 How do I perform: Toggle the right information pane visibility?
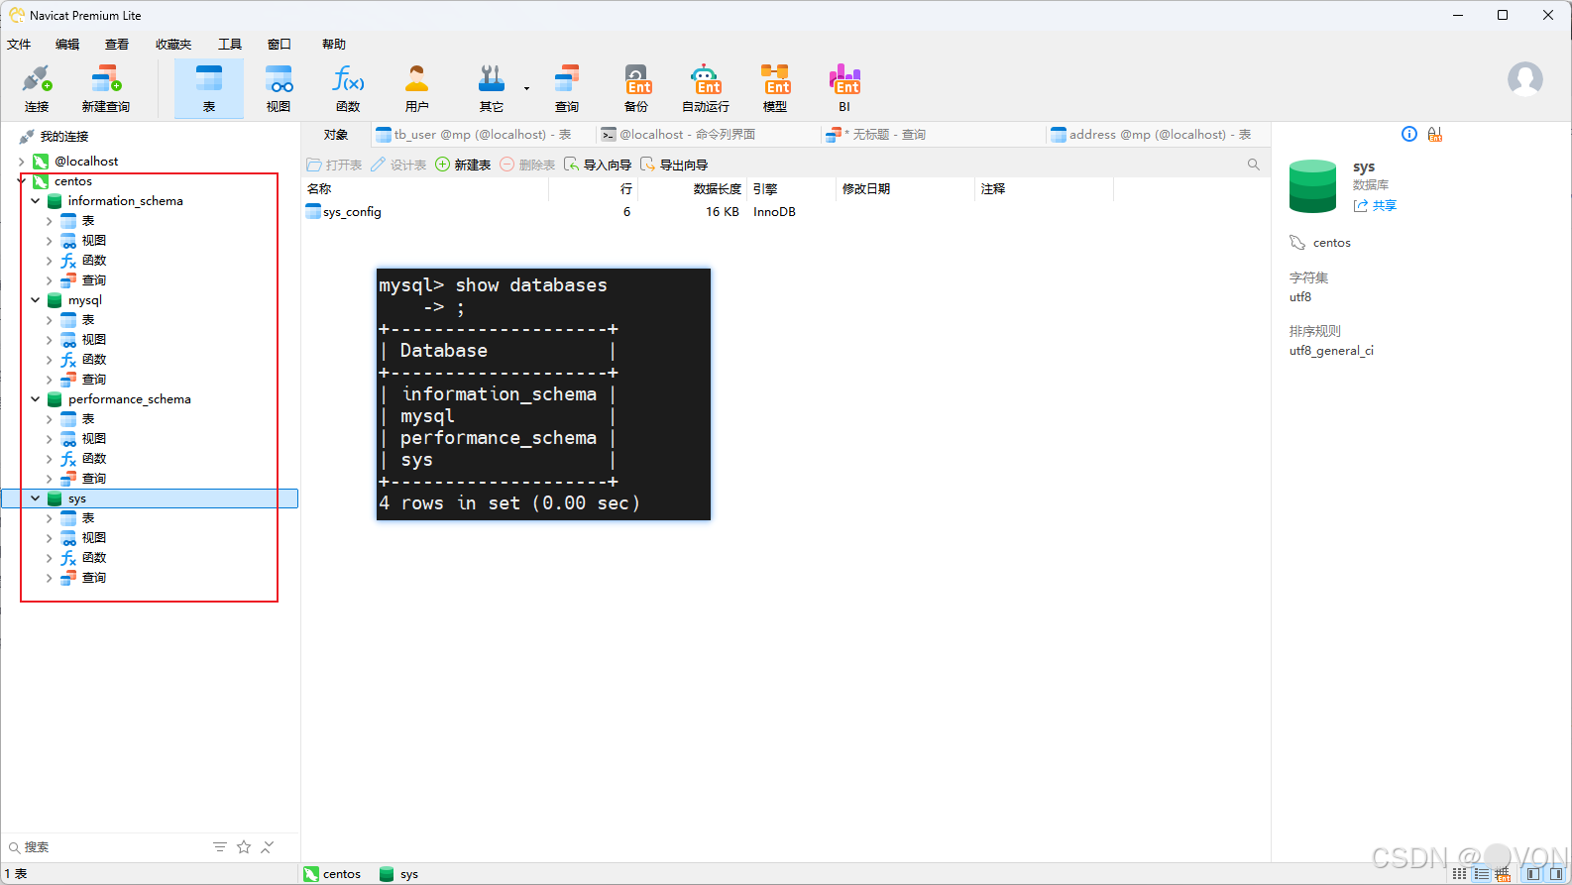point(1556,874)
